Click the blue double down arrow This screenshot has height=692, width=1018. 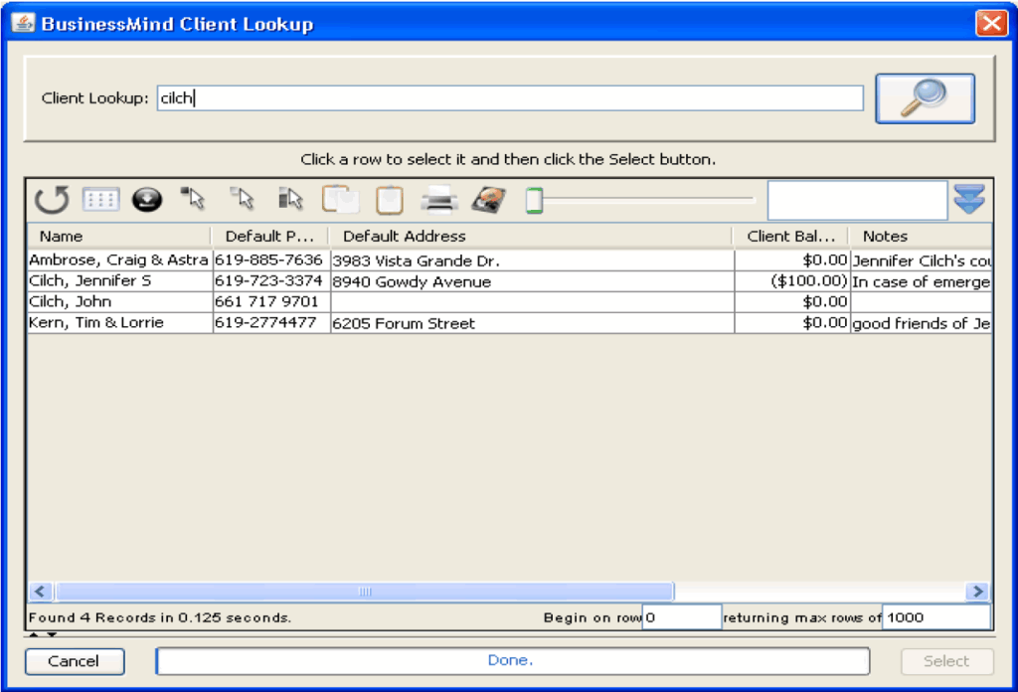969,199
